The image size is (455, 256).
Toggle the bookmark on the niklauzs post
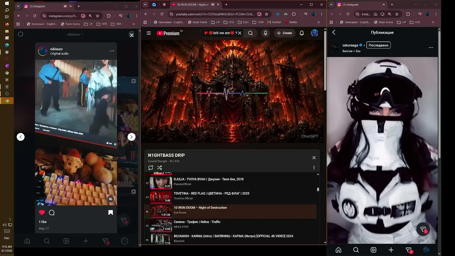111,213
